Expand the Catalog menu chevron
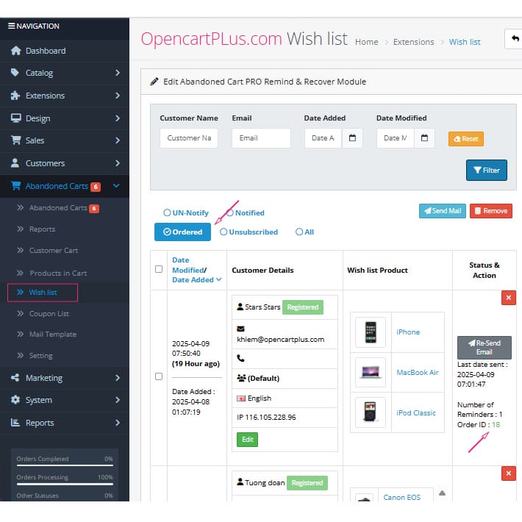The width and height of the screenshot is (522, 522). pyautogui.click(x=117, y=73)
